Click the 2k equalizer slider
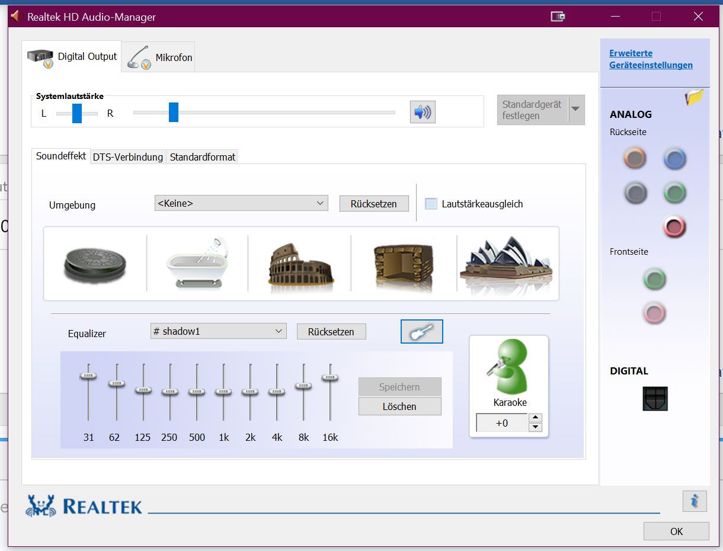Screen dimensions: 723x551 coord(250,392)
